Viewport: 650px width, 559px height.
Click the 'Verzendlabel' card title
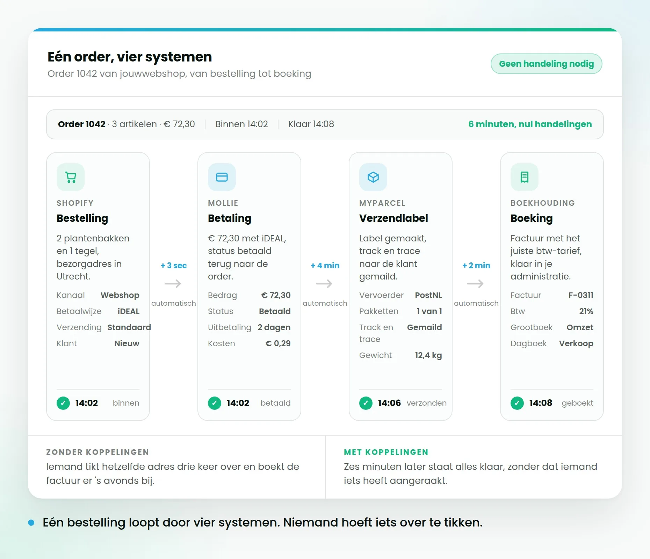pyautogui.click(x=393, y=218)
